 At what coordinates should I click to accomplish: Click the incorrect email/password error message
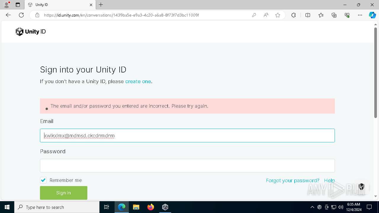click(x=187, y=106)
